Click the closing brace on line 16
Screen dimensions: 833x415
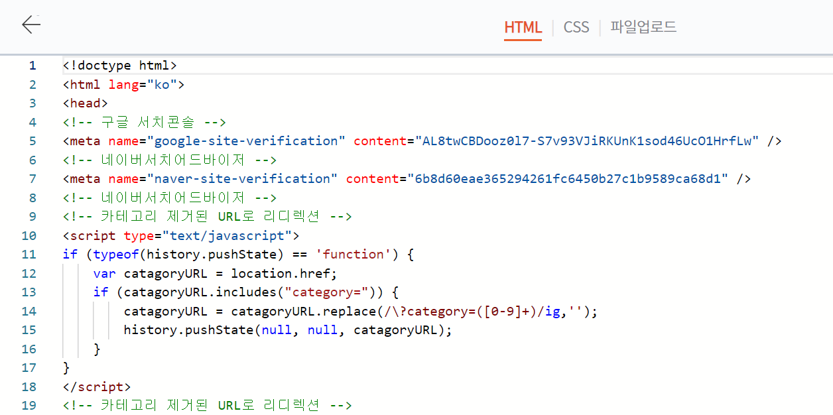tap(97, 349)
